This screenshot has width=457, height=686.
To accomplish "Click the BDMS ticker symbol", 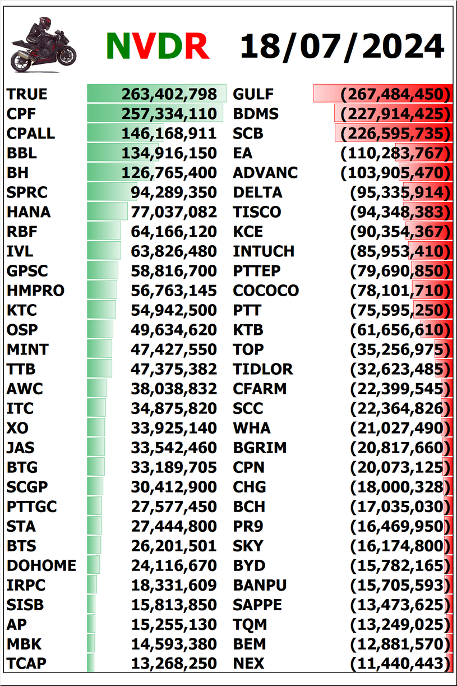I will point(256,114).
